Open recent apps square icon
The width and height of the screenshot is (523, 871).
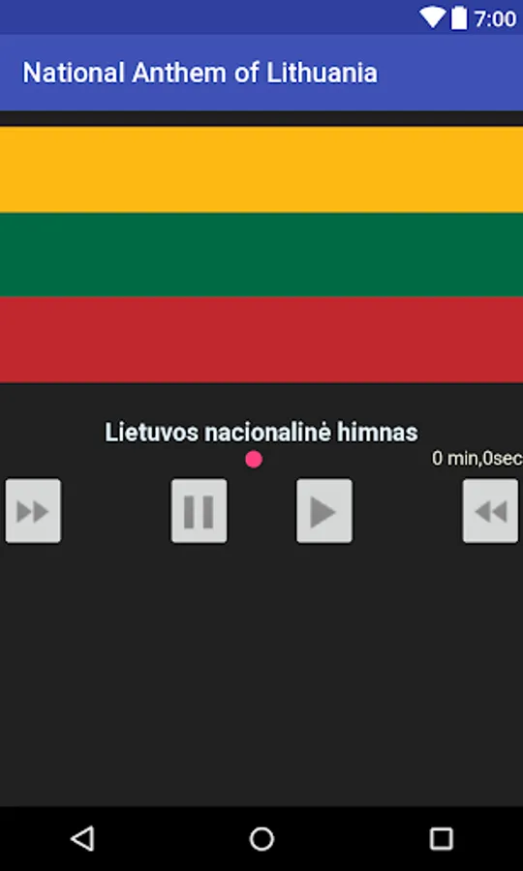442,839
